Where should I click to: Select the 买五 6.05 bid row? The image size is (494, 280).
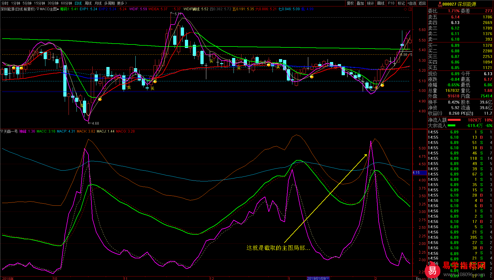(460, 68)
